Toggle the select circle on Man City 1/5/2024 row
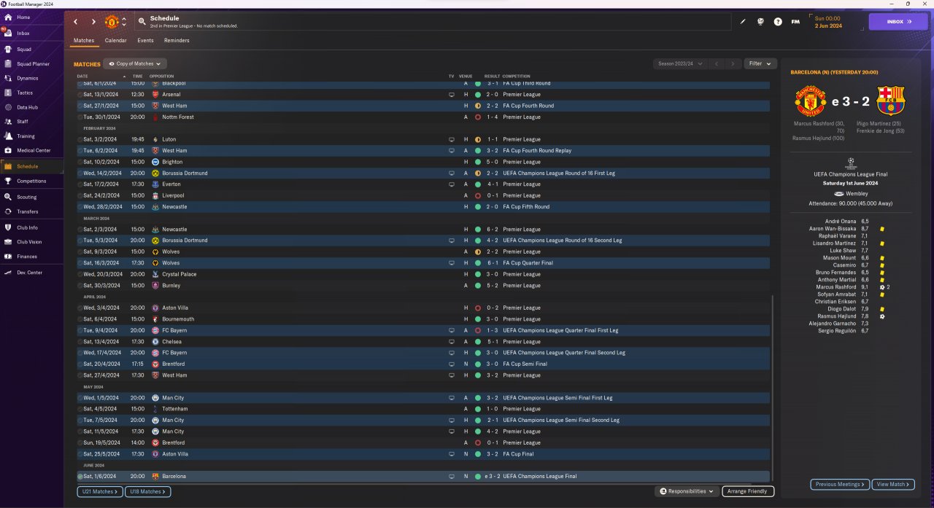 coord(80,398)
